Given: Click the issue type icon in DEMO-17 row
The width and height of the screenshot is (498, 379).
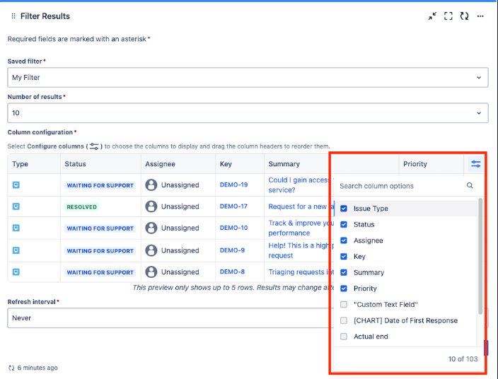Looking at the screenshot, I should 16,206.
